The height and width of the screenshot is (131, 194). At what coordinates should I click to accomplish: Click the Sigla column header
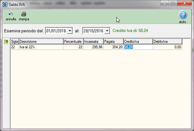(x=14, y=42)
